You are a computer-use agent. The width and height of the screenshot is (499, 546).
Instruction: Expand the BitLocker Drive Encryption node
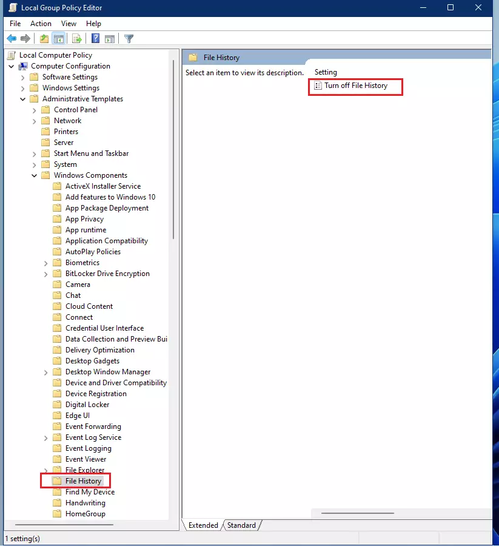pyautogui.click(x=45, y=273)
